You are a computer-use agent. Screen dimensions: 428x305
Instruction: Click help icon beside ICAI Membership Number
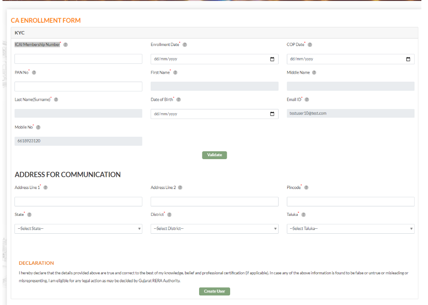65,44
